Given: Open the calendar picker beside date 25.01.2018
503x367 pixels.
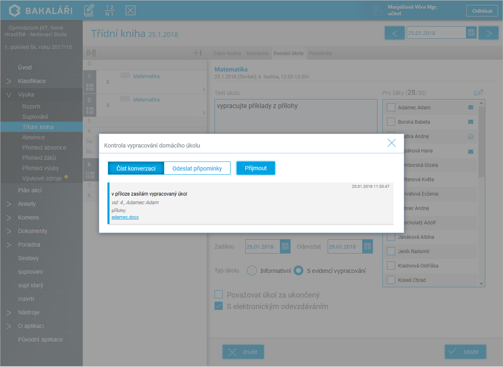Looking at the screenshot, I should click(471, 33).
